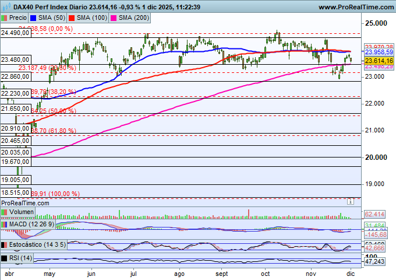Click the Precio legend color icon
Viewport: 396px width, 280px height.
[x=5, y=18]
